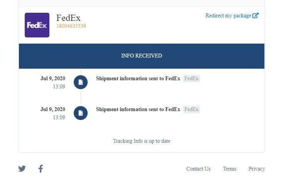281x191 pixels.
Task: Click the Tracking Info is up to date text
Action: click(x=142, y=141)
